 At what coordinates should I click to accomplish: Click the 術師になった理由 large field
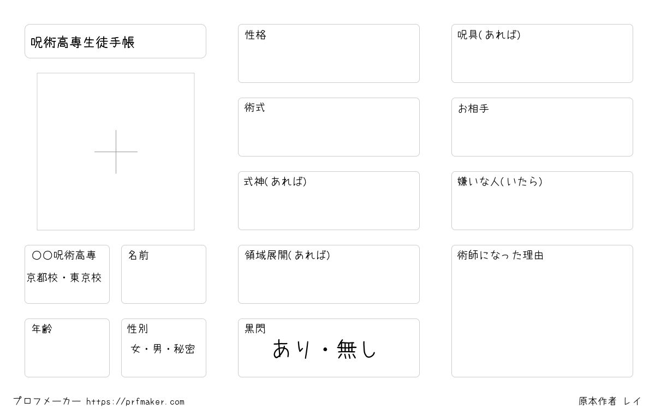coord(542,311)
